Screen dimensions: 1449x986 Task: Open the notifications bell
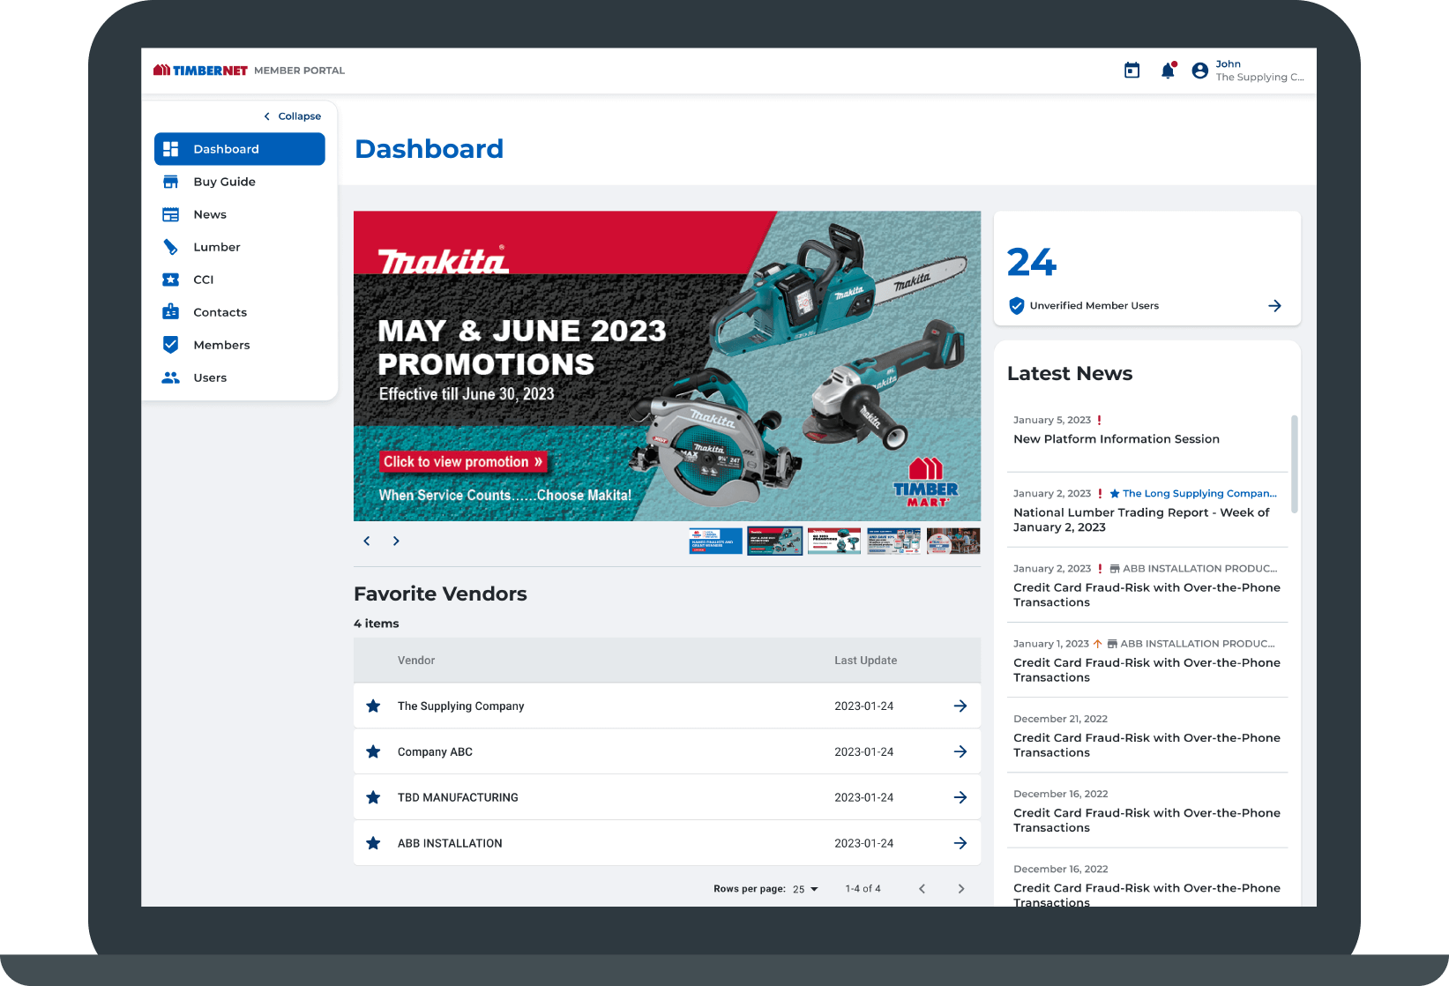pyautogui.click(x=1168, y=71)
